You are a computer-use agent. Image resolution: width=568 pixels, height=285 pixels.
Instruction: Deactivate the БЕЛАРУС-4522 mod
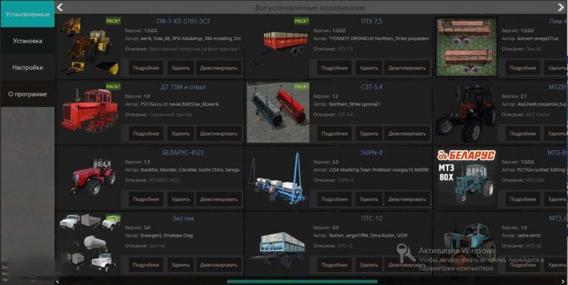pos(219,199)
